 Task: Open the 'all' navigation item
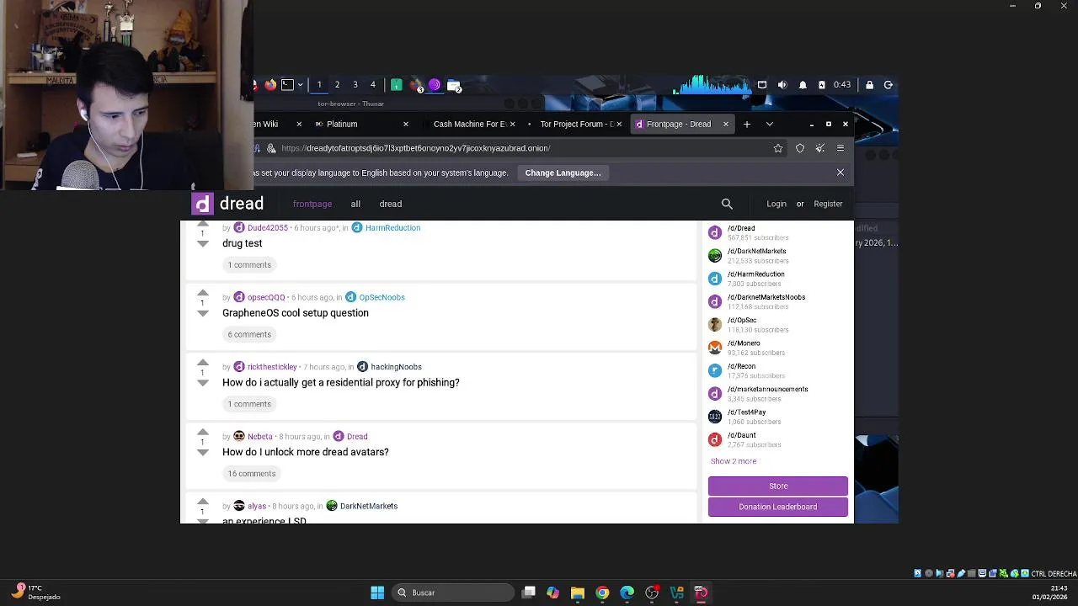pyautogui.click(x=355, y=204)
